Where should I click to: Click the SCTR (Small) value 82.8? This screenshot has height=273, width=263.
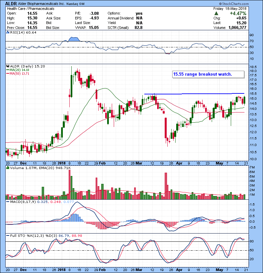(x=138, y=28)
